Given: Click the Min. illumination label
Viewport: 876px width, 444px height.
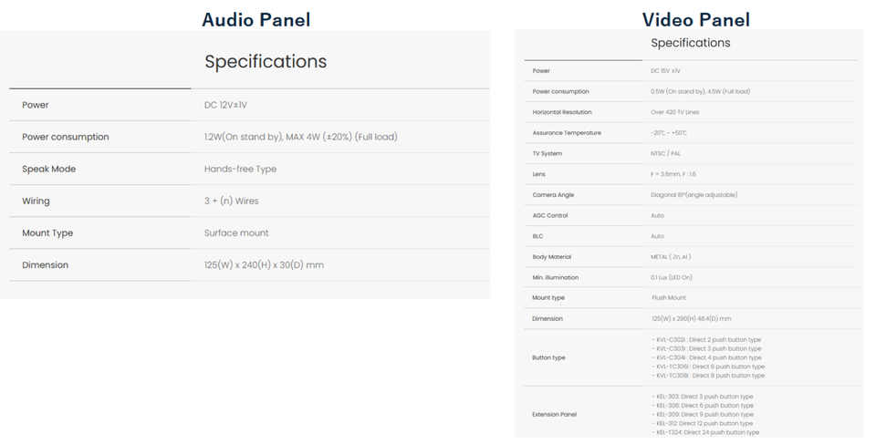Looking at the screenshot, I should pos(555,277).
